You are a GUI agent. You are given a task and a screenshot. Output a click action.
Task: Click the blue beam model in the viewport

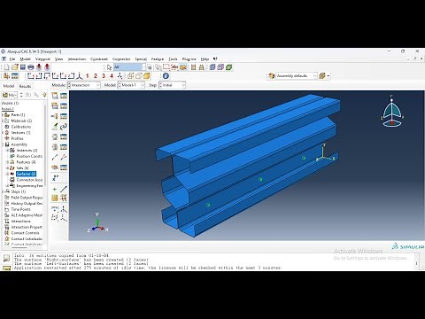(x=248, y=166)
